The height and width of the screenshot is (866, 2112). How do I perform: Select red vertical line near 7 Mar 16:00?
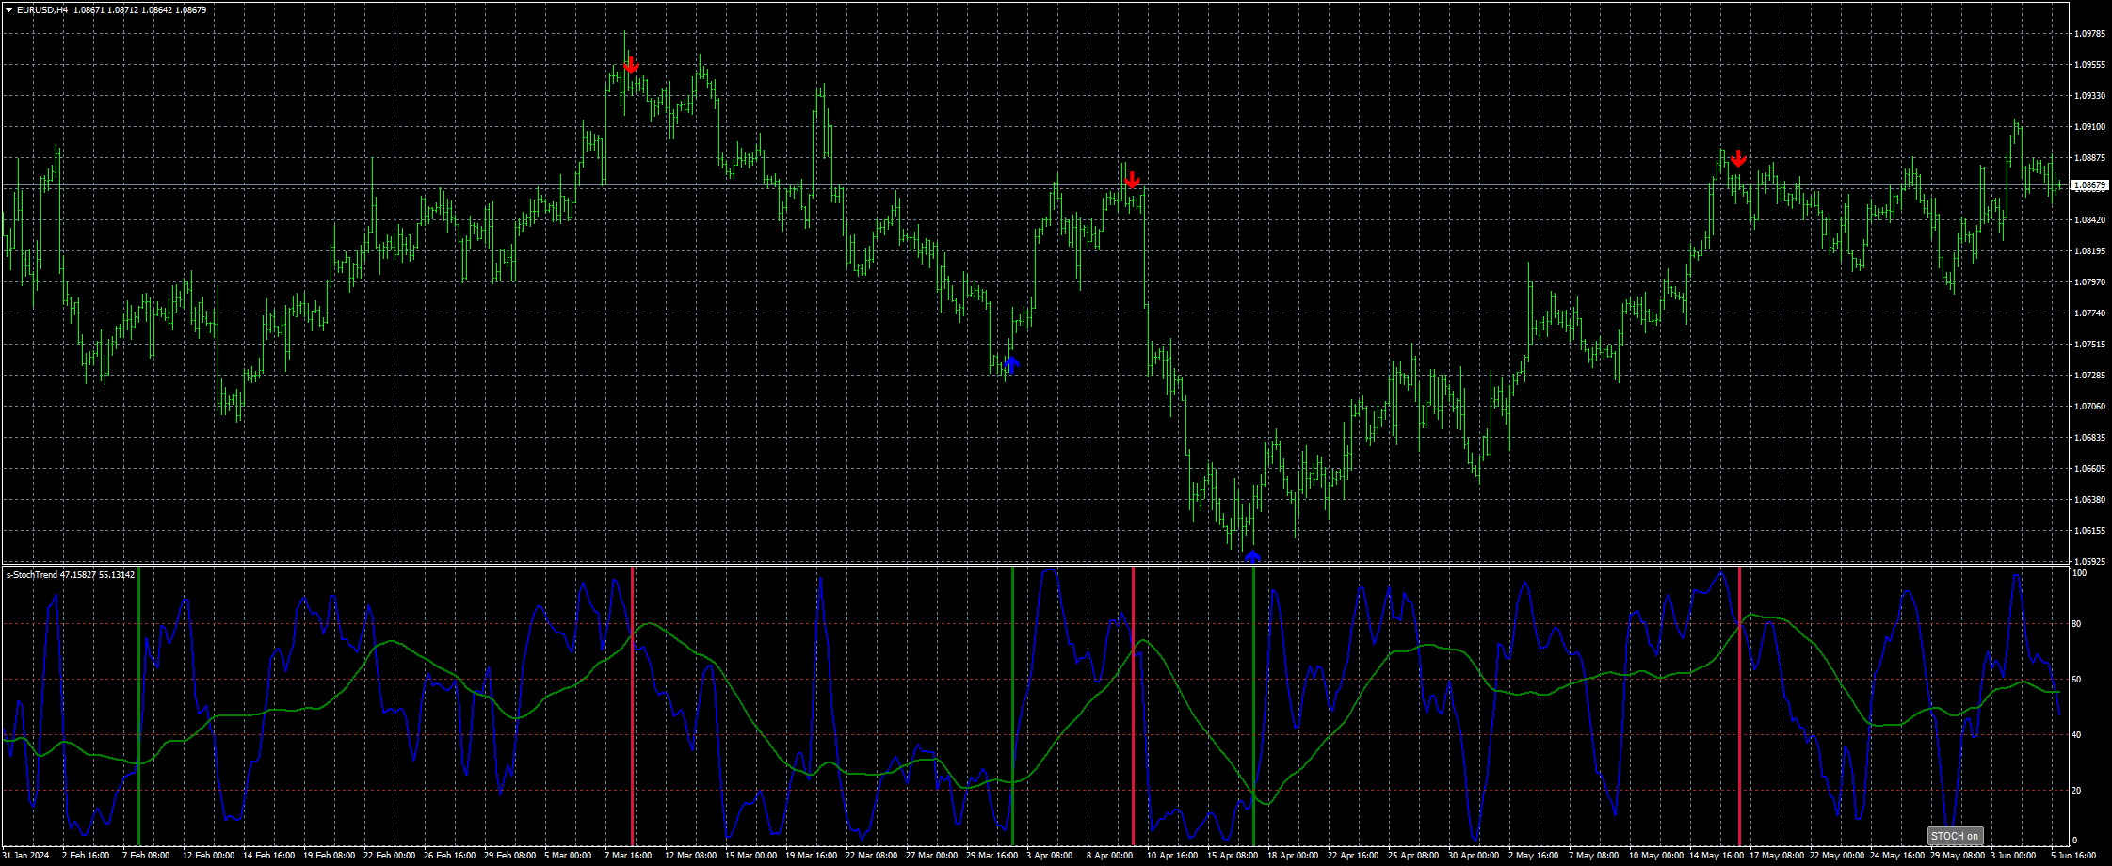pos(632,706)
